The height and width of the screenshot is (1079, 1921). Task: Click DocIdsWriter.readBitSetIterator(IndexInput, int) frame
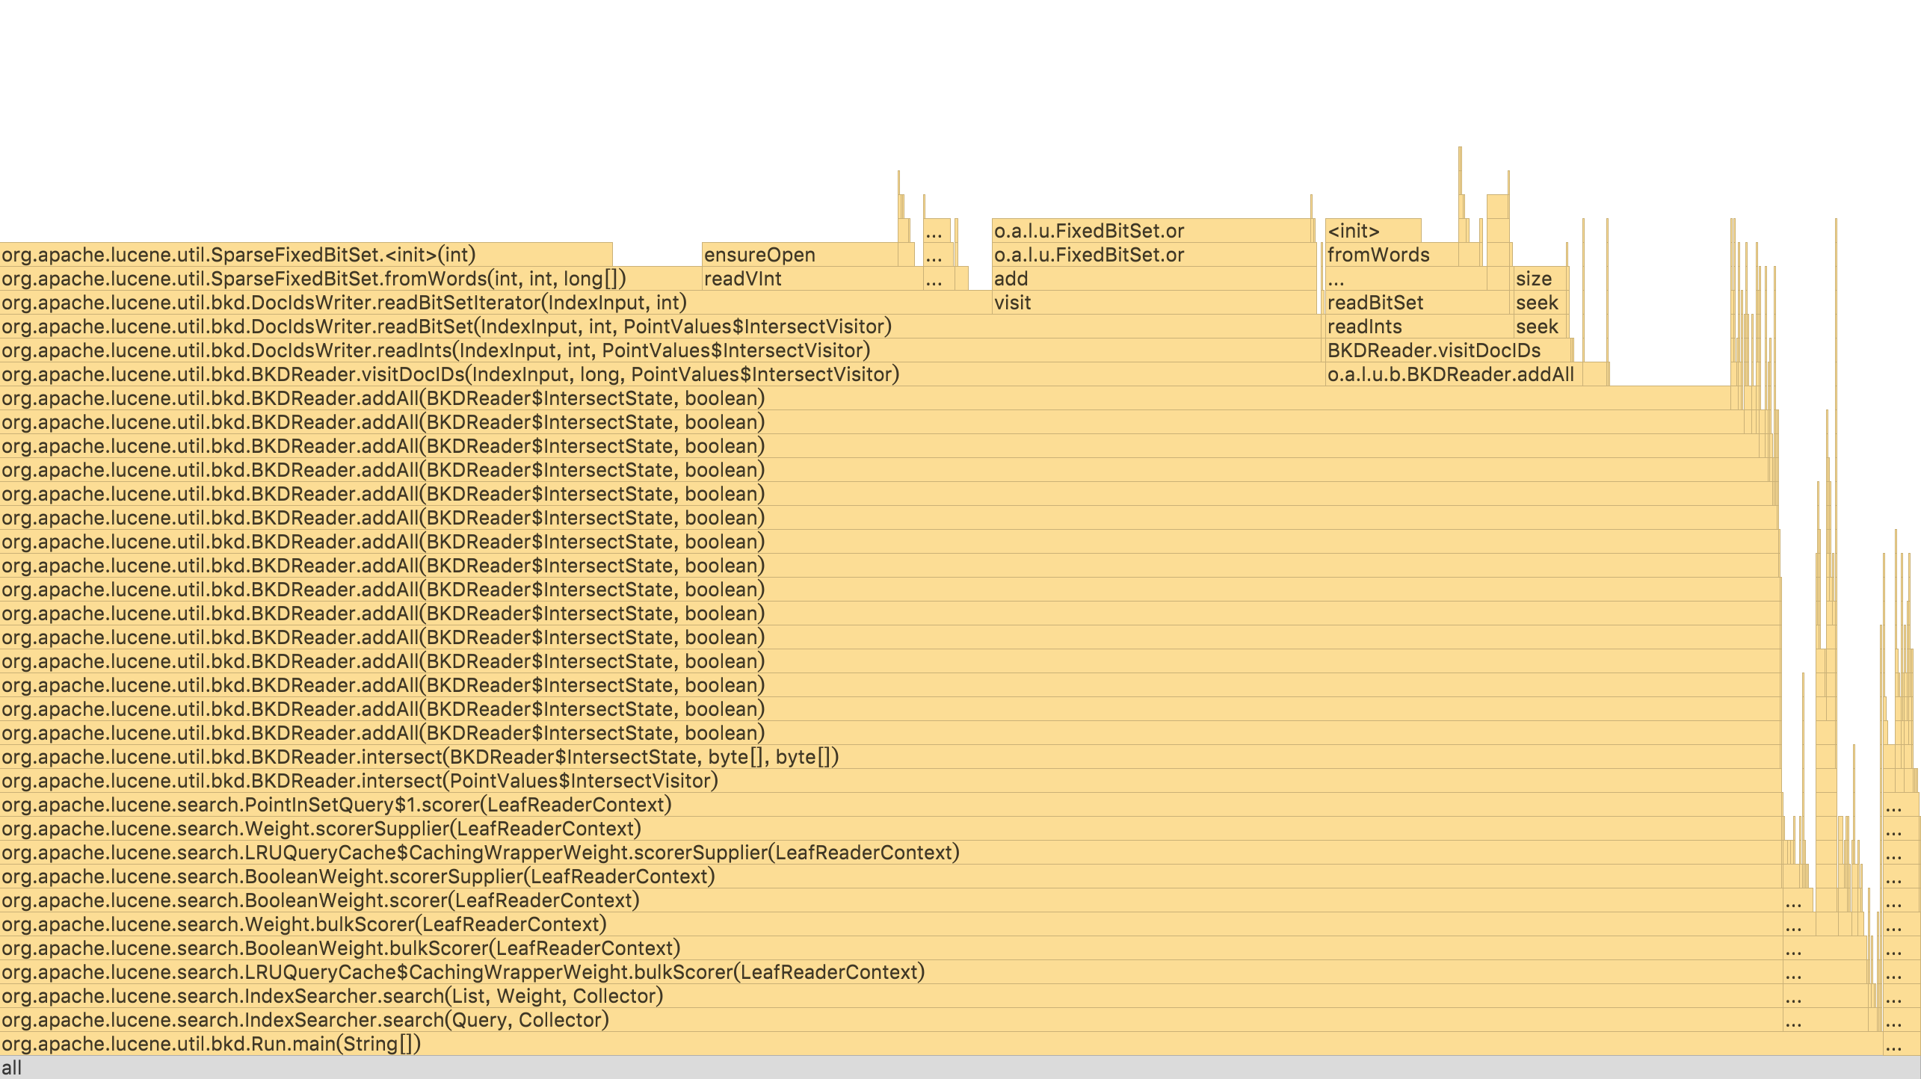coord(496,303)
